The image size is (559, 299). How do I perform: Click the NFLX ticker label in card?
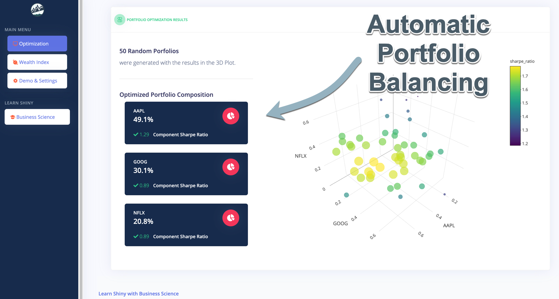[x=139, y=213]
